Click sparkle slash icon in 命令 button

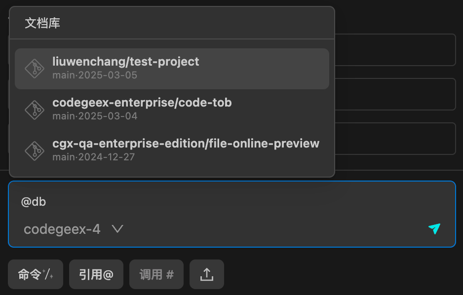click(48, 274)
